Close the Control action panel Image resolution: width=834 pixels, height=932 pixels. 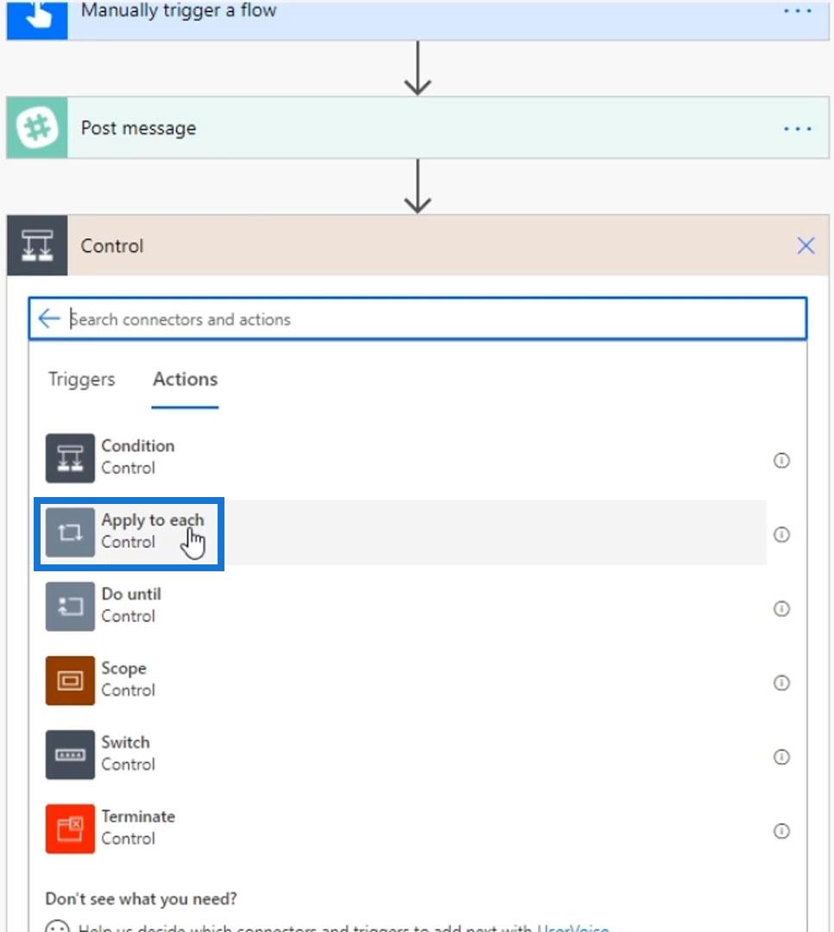click(x=806, y=245)
